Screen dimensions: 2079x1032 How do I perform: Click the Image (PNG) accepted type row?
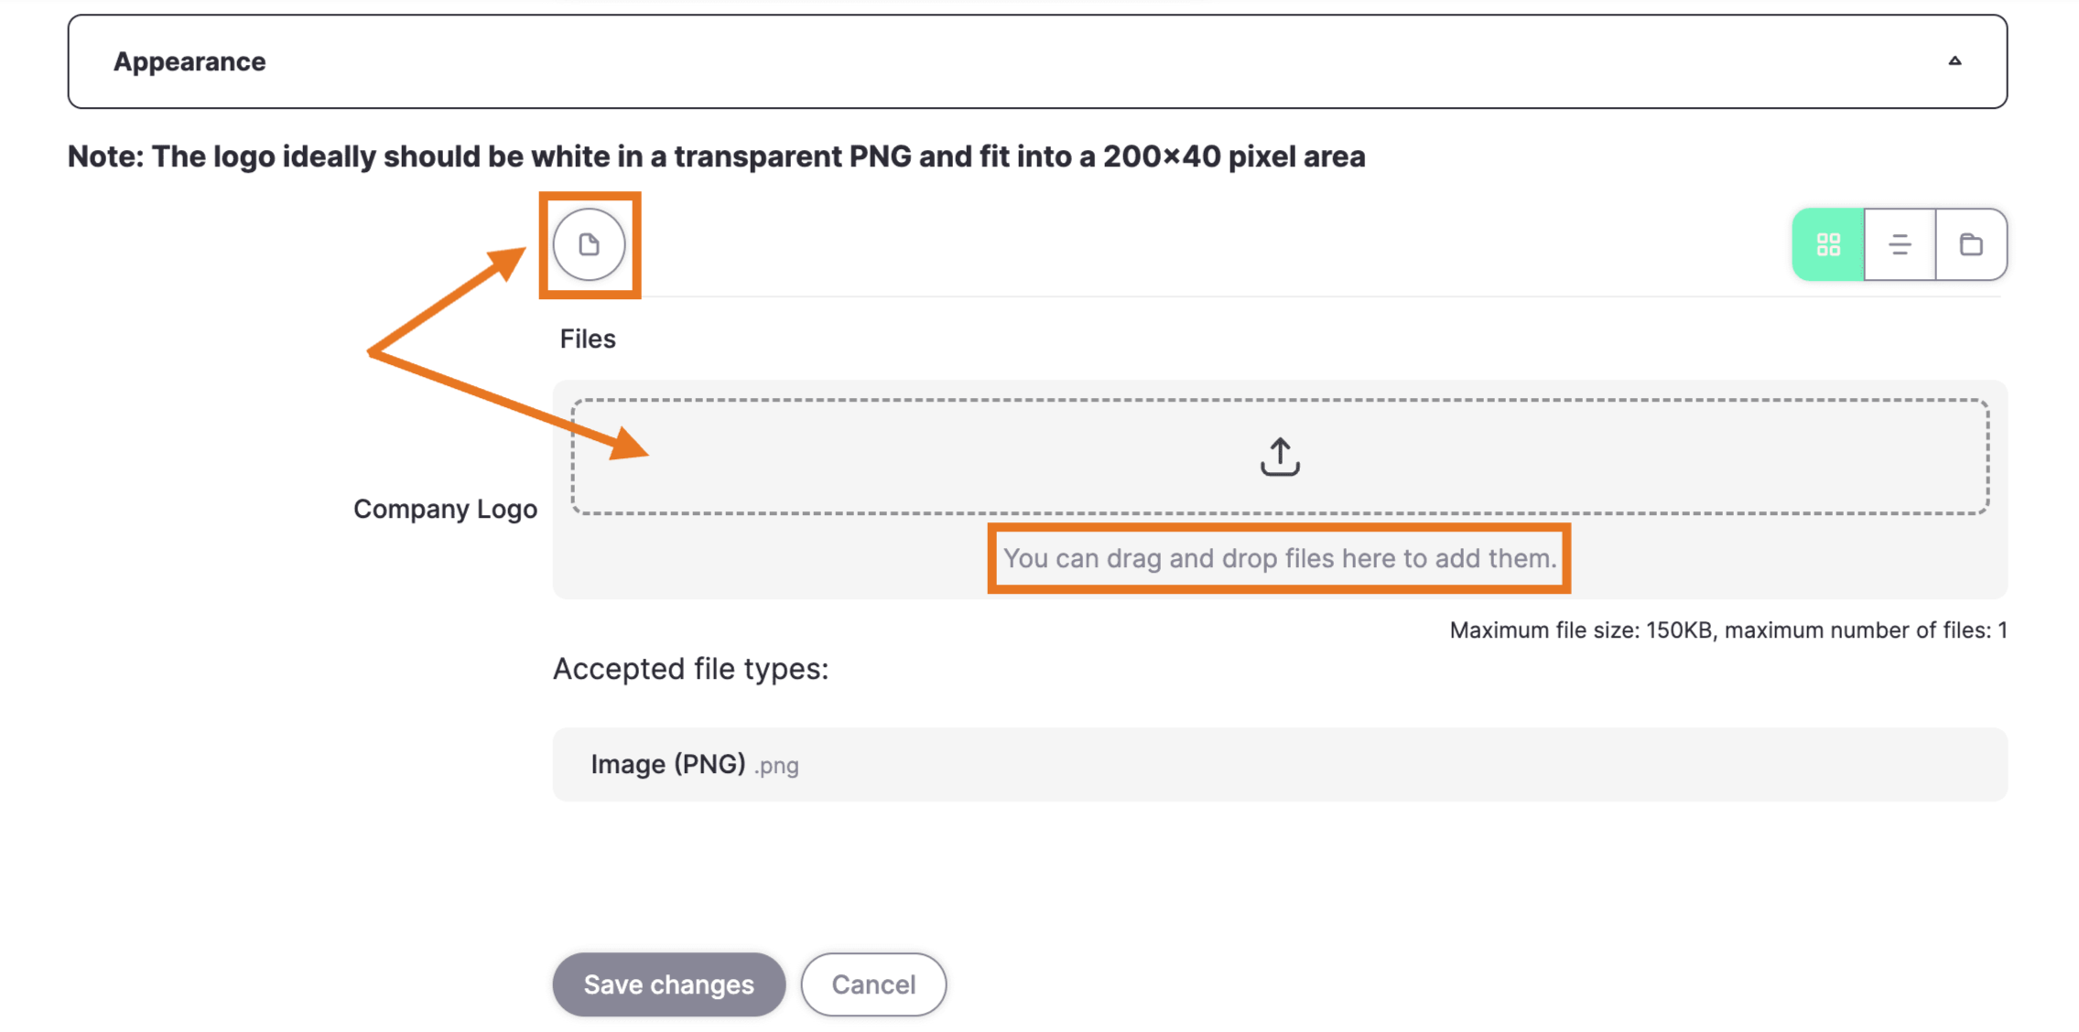1280,765
